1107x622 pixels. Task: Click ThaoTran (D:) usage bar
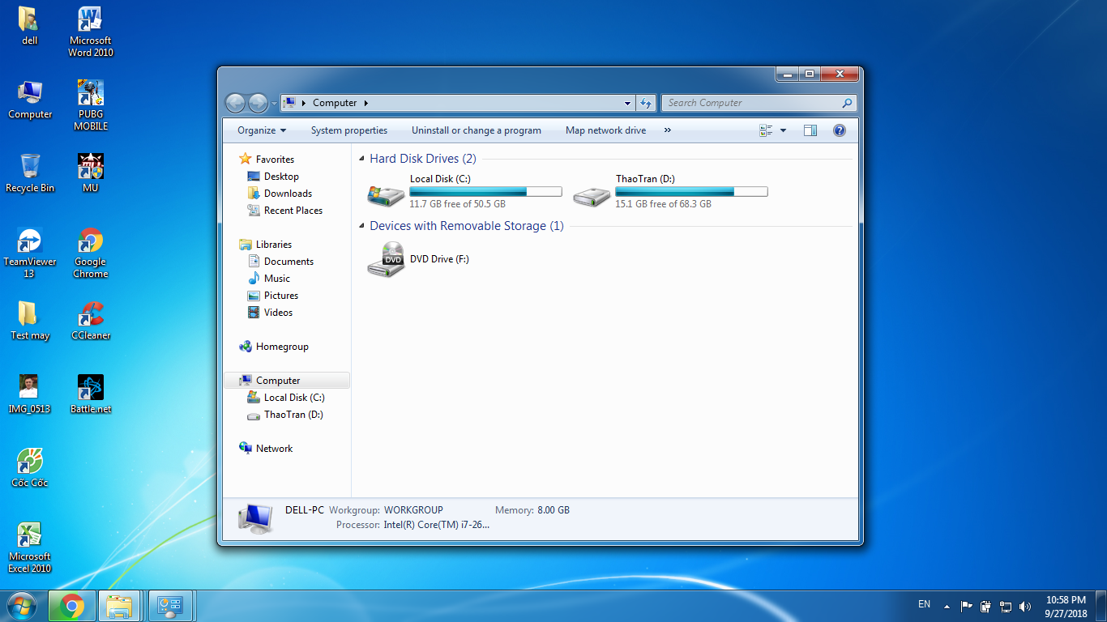point(691,192)
